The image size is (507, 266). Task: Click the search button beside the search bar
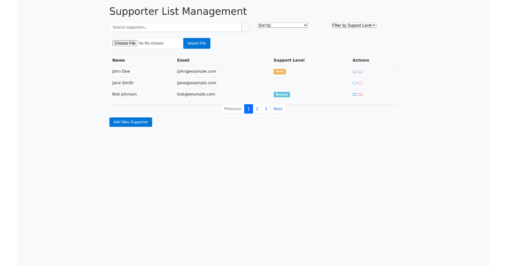(245, 27)
